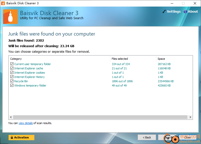Click the Baisvik broom logo
Viewport: 201px width, 144px height.
tap(10, 17)
